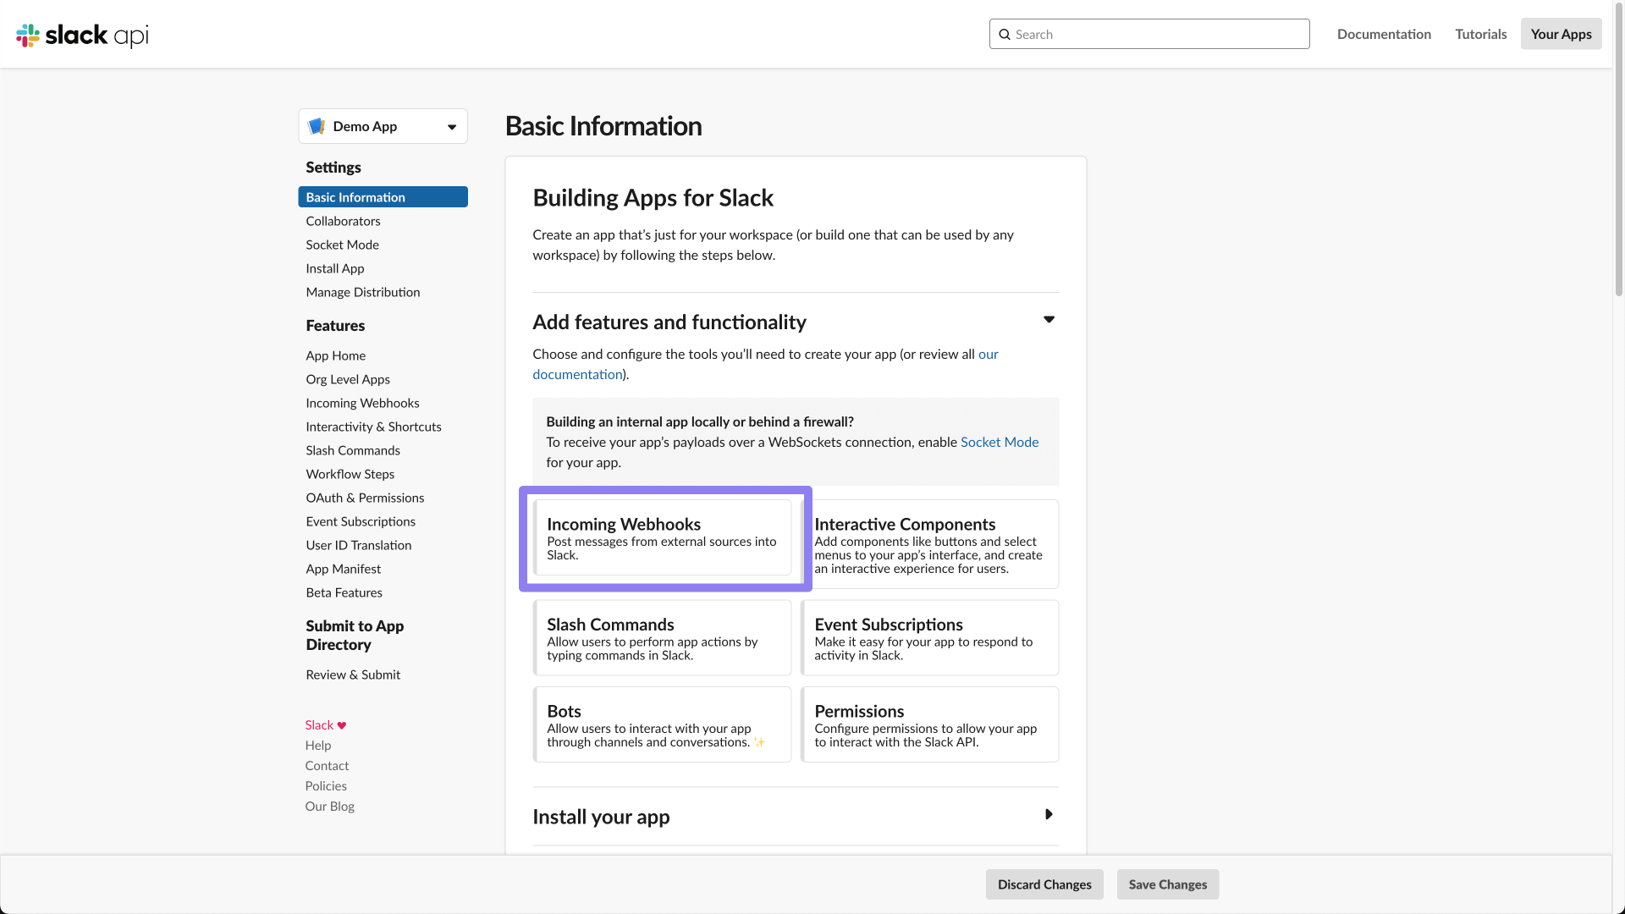
Task: Click the Demo App shield icon
Action: click(317, 126)
